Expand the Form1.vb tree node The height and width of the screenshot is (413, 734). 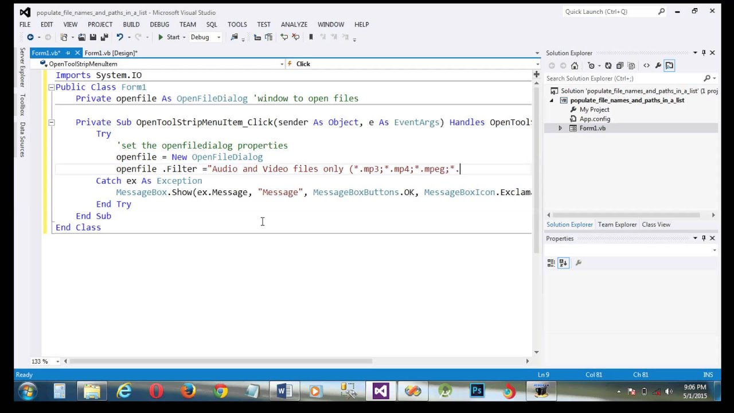[560, 128]
